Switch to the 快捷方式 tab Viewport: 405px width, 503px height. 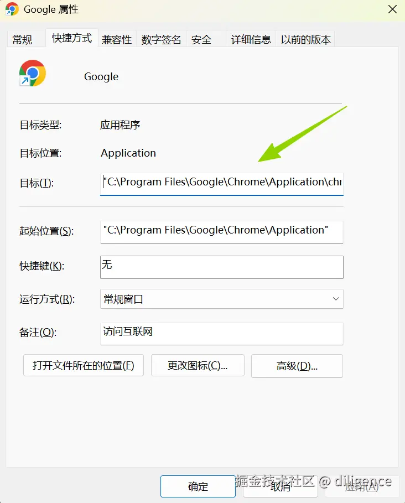point(72,38)
